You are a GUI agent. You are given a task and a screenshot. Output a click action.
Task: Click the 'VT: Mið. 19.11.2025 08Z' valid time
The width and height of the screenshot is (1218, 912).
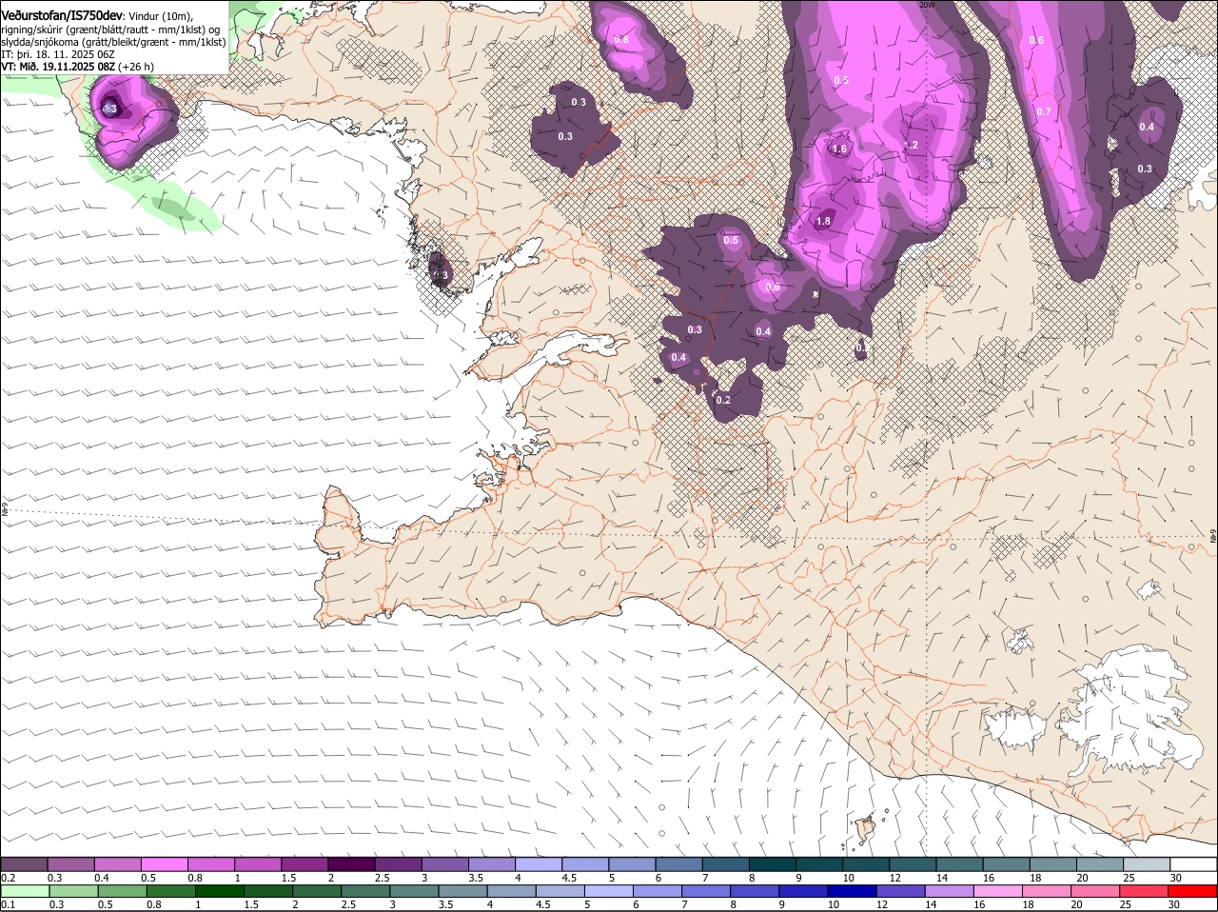57,67
